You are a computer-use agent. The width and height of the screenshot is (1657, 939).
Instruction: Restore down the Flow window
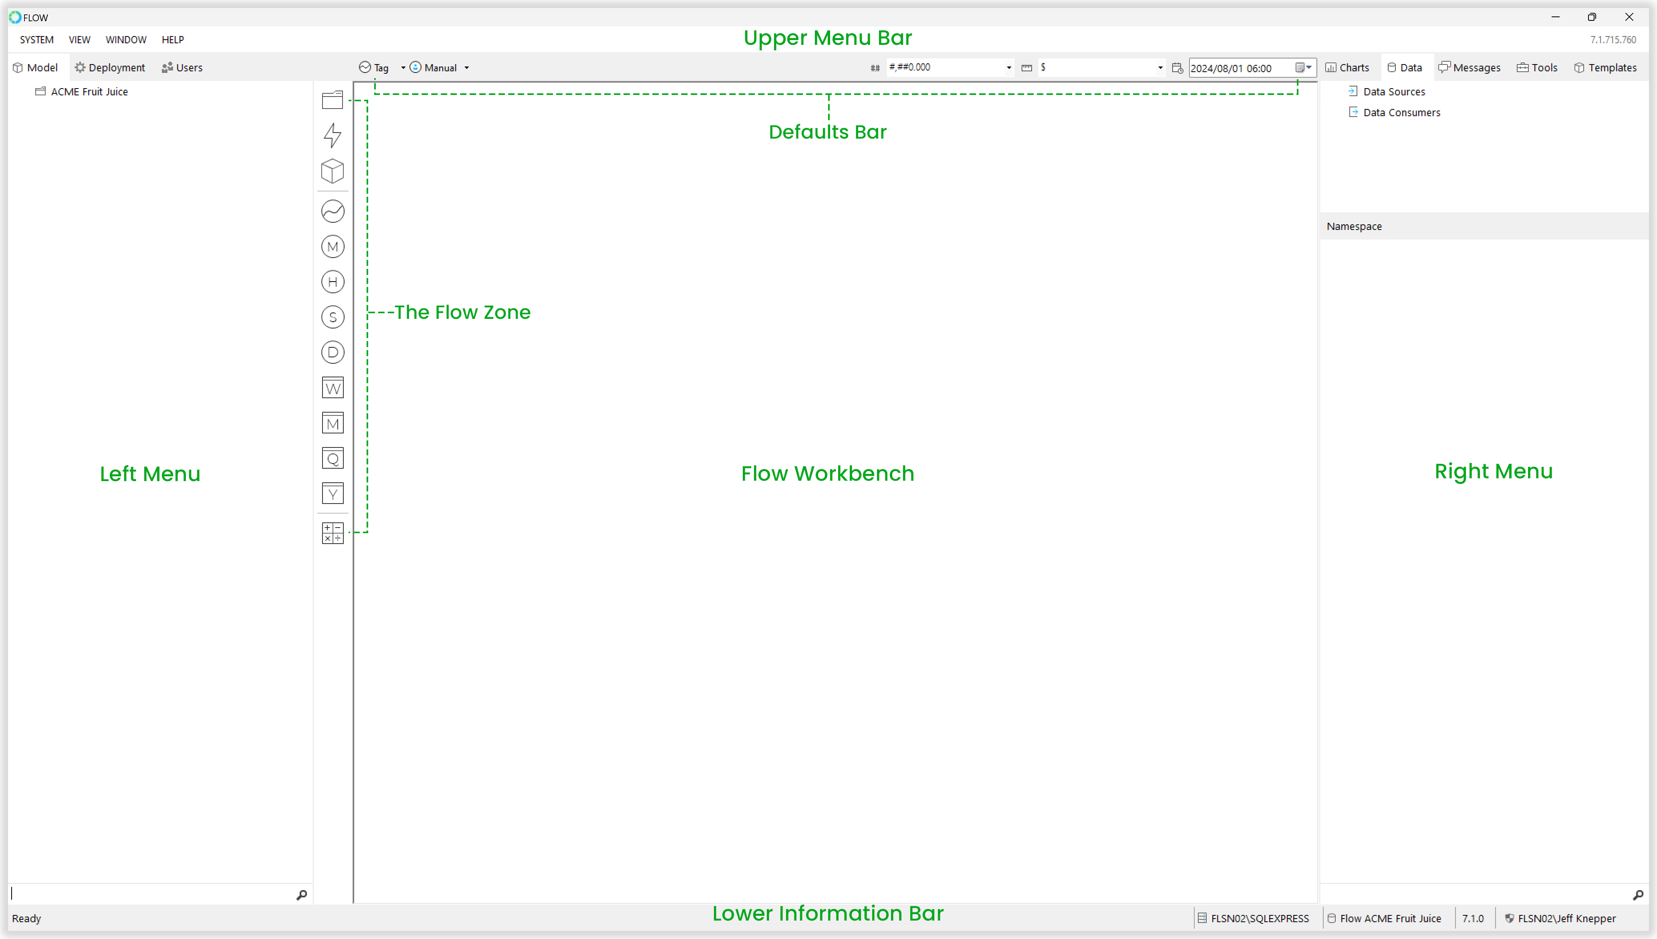(1592, 17)
